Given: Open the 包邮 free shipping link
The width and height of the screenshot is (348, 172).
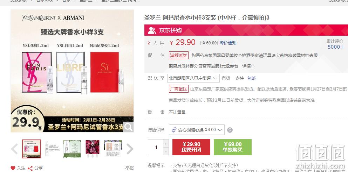Looking at the screenshot, I should [251, 78].
